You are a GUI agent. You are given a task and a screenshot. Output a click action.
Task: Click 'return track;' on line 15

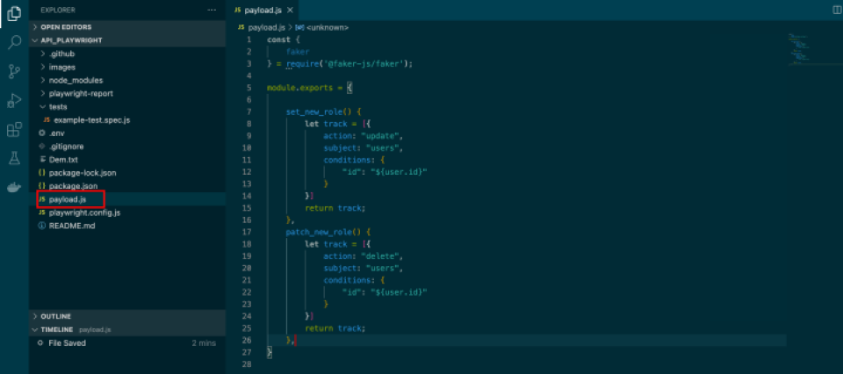tap(335, 208)
